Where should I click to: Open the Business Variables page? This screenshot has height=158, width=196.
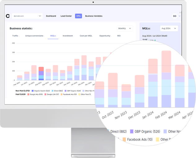[x=94, y=16]
